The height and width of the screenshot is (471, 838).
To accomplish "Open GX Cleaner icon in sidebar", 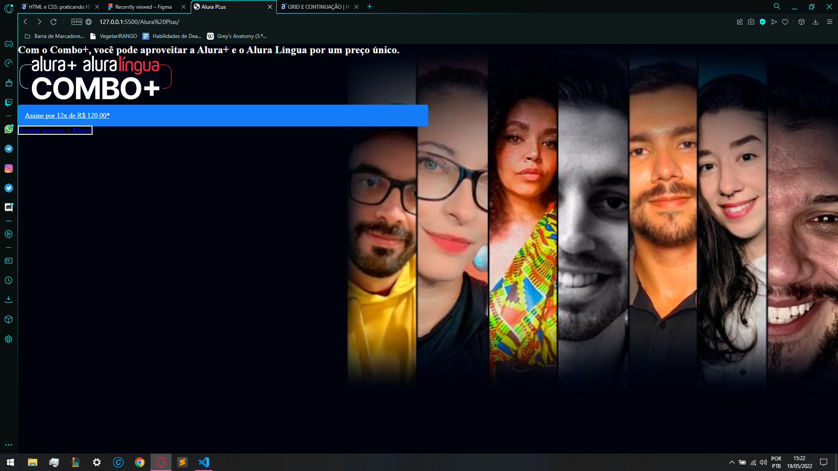I will [9, 83].
